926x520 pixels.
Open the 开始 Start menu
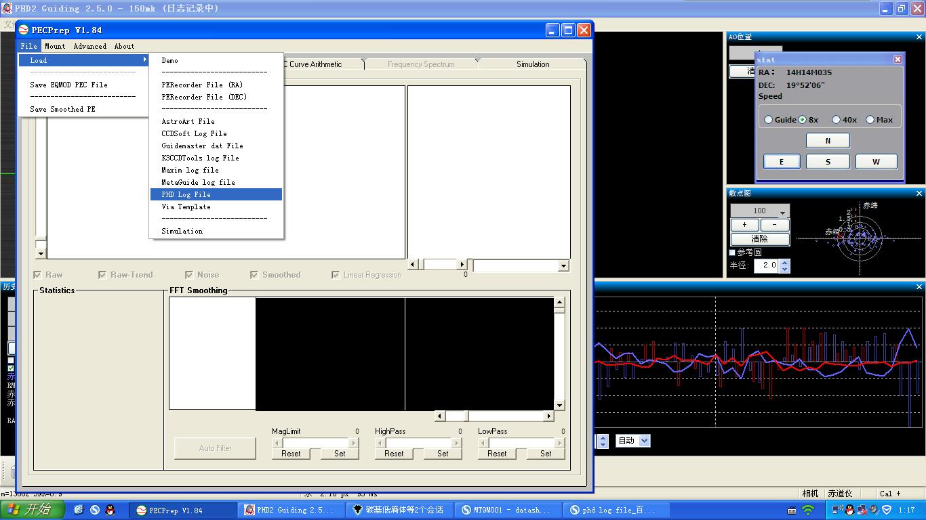(33, 510)
